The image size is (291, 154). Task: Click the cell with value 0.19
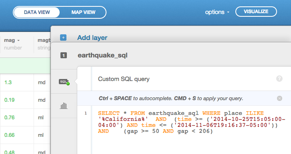pyautogui.click(x=17, y=100)
